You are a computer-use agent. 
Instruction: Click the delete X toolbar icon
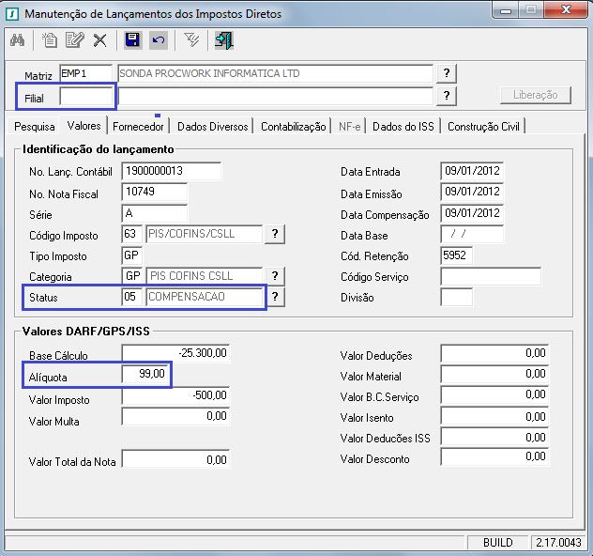(99, 40)
